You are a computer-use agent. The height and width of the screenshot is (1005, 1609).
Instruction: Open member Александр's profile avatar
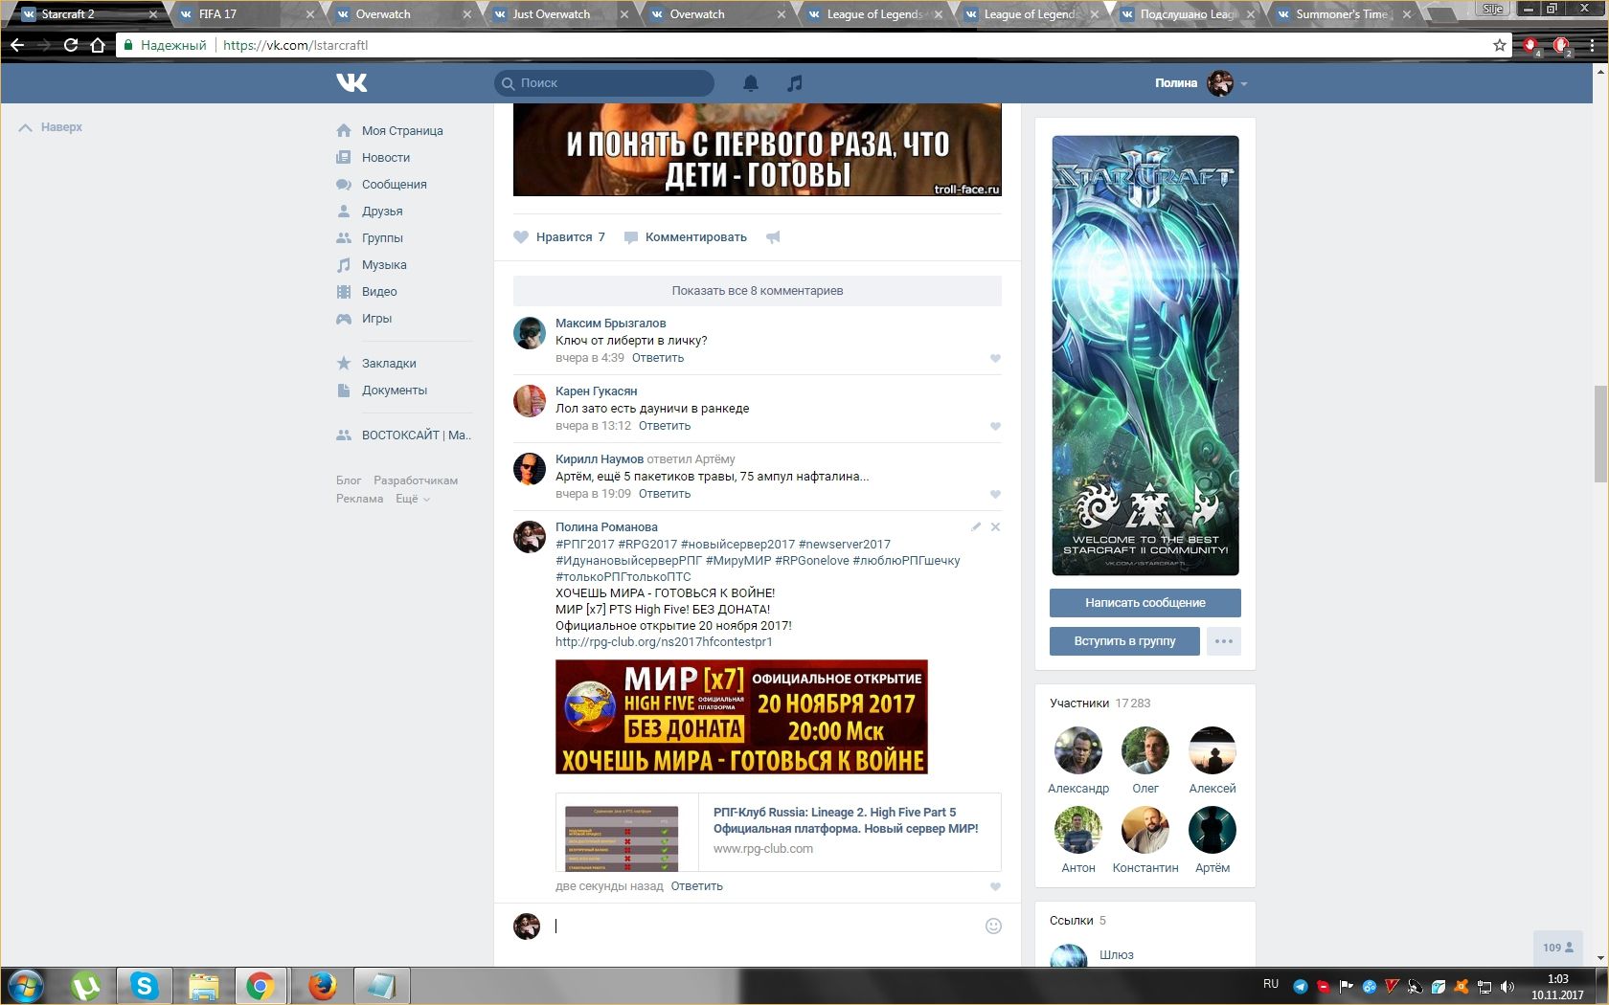[1078, 750]
